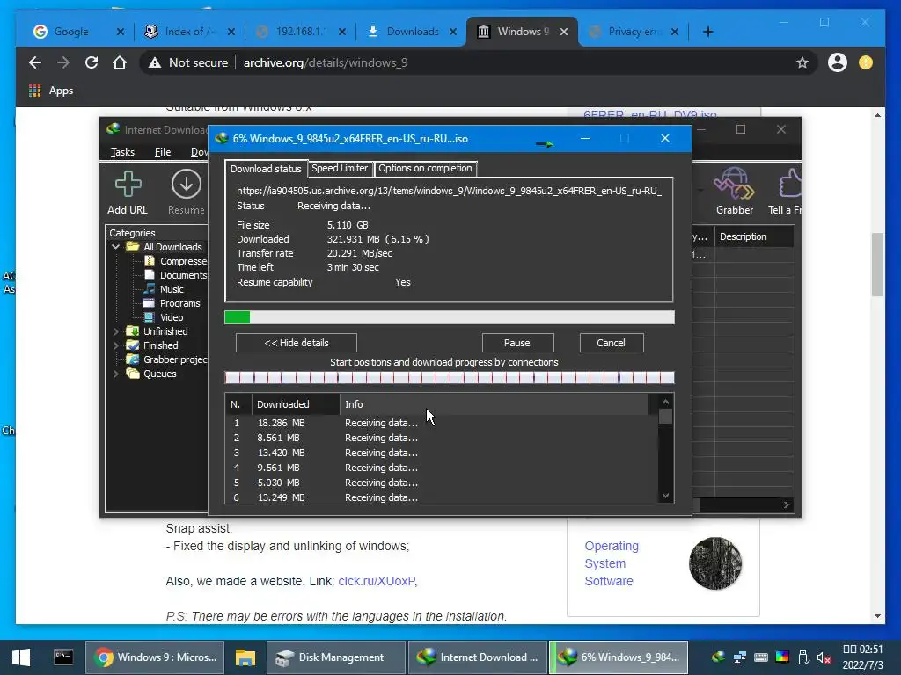Open Command Prompt from the taskbar
This screenshot has width=901, height=675.
click(63, 657)
